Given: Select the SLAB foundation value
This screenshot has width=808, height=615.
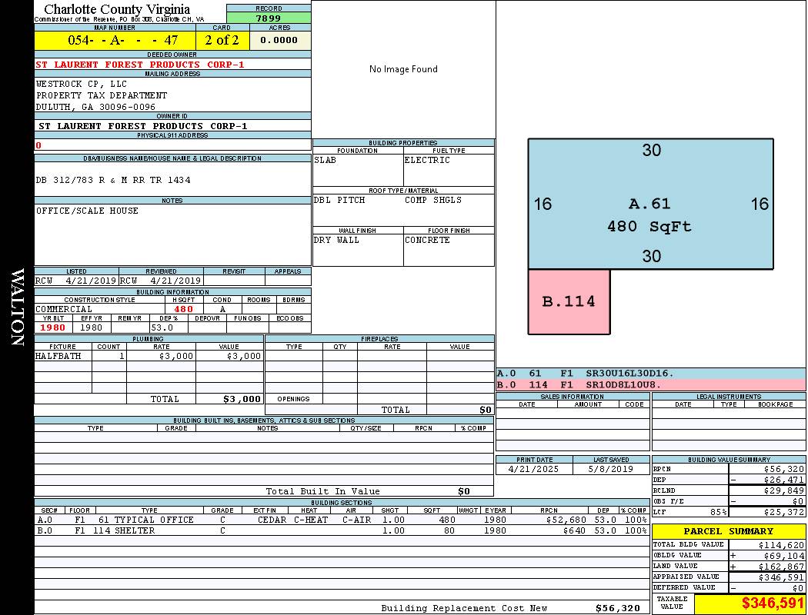Looking at the screenshot, I should point(326,160).
